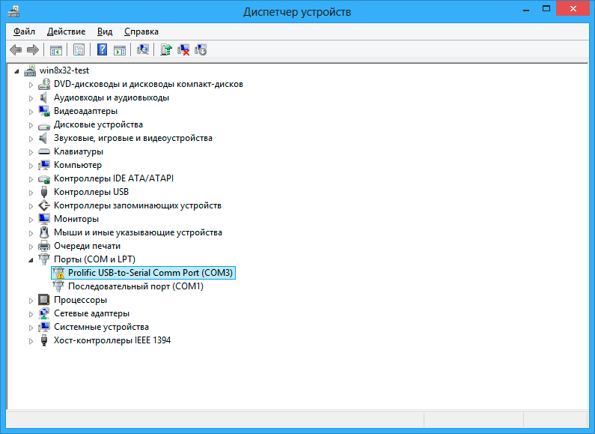Select the Процессоры label
This screenshot has width=595, height=434.
point(80,300)
